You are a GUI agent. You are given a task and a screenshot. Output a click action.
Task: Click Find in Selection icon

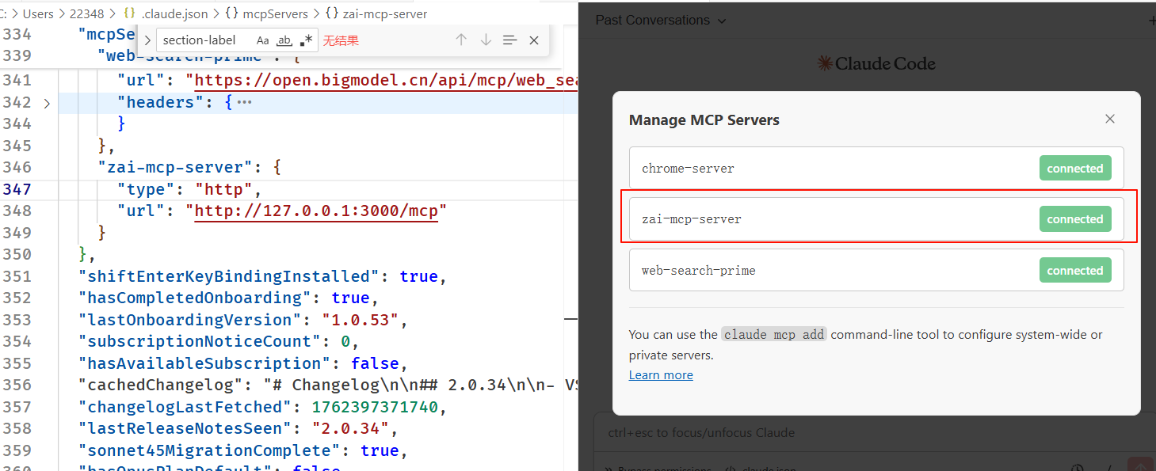point(510,40)
